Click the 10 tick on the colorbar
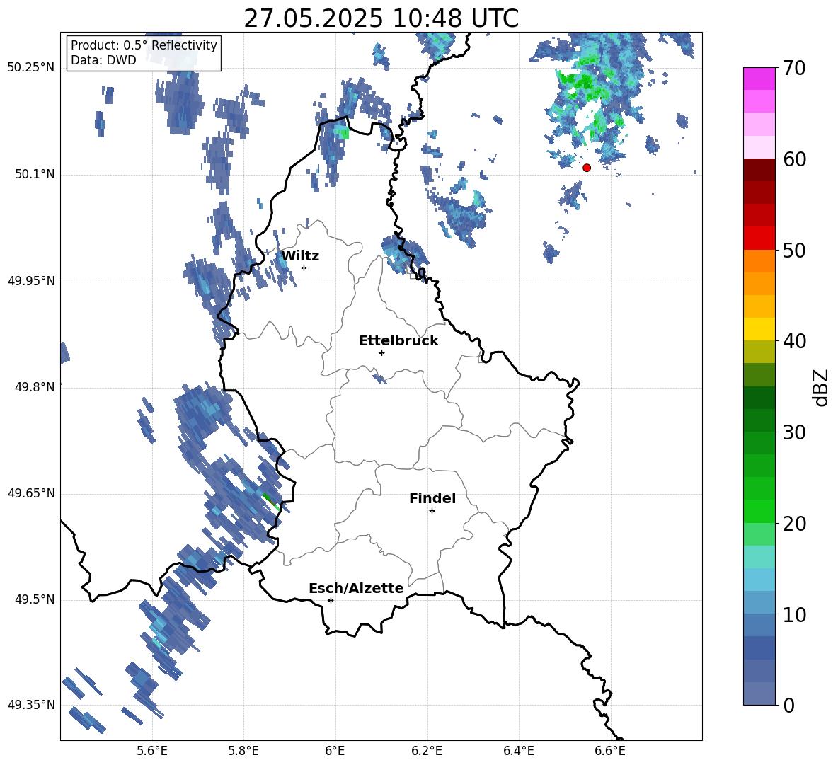838x765 pixels. point(794,615)
